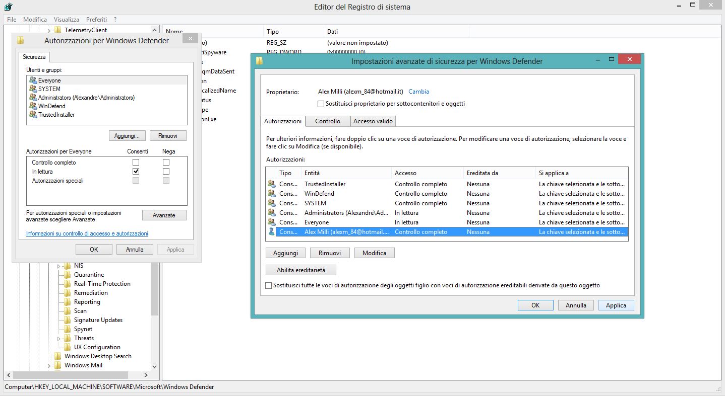Viewport: 725px width, 396px height.
Task: Expand the Threats registry key
Action: click(x=59, y=338)
